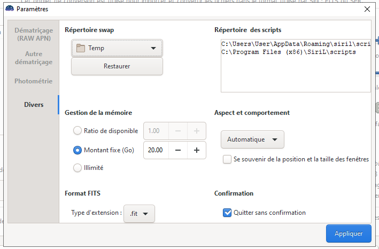This screenshot has height=249, width=379.
Task: Click the Appliquer button
Action: [349, 234]
